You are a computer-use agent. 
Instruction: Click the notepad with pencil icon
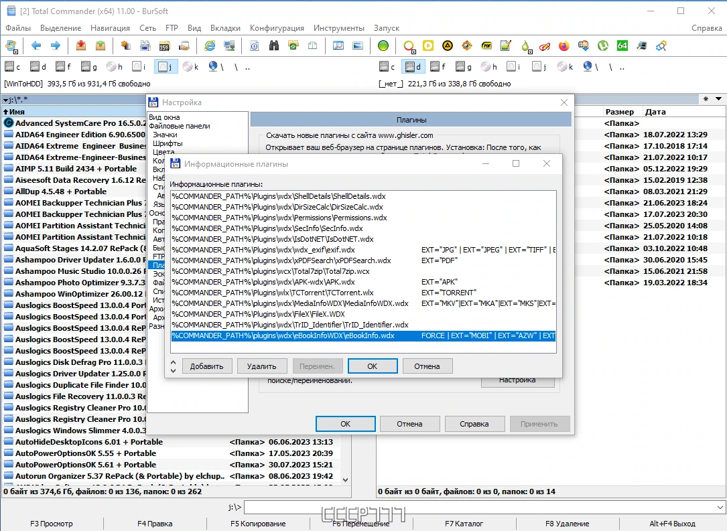click(506, 46)
